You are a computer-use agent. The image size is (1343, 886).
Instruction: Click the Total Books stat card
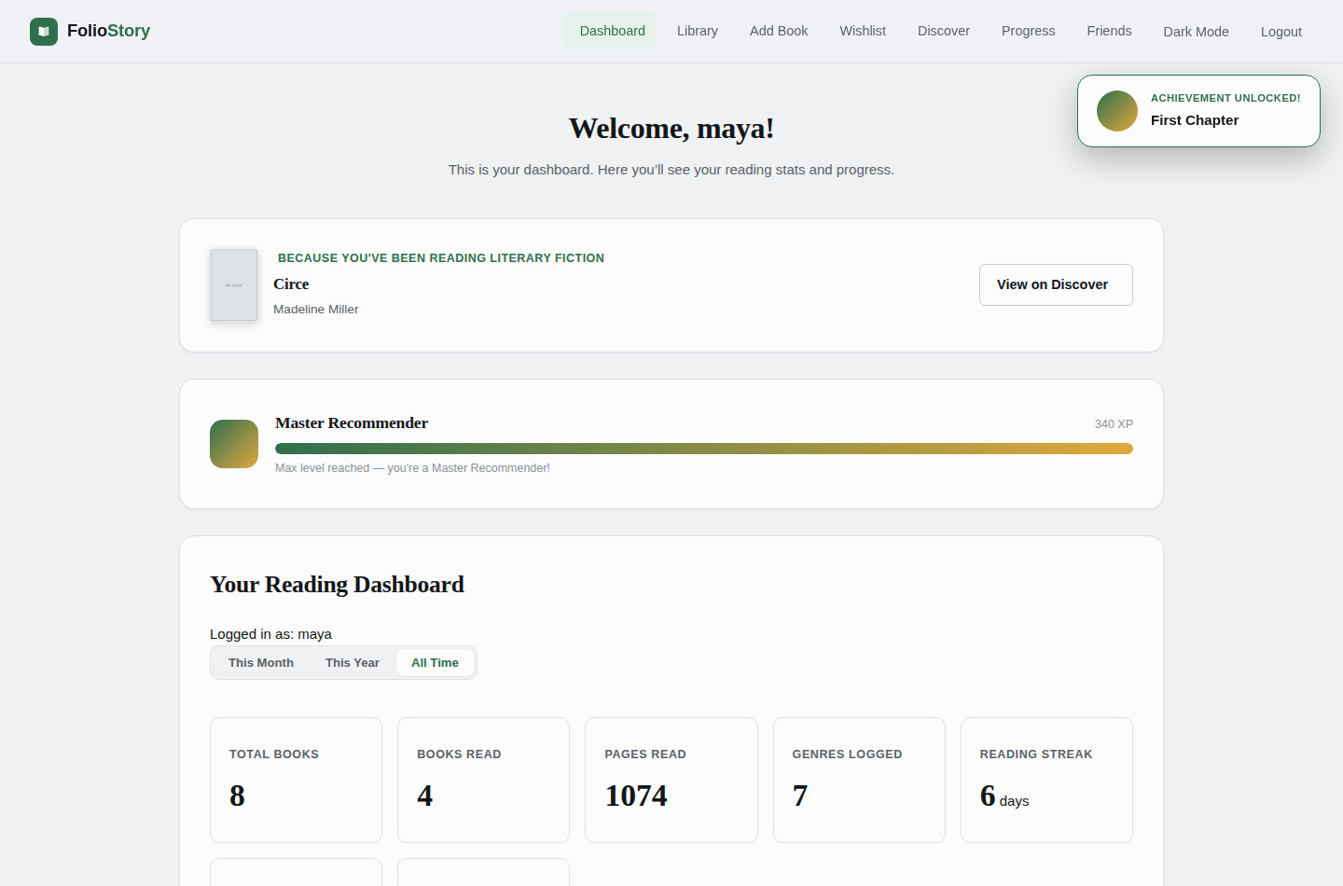click(x=296, y=780)
